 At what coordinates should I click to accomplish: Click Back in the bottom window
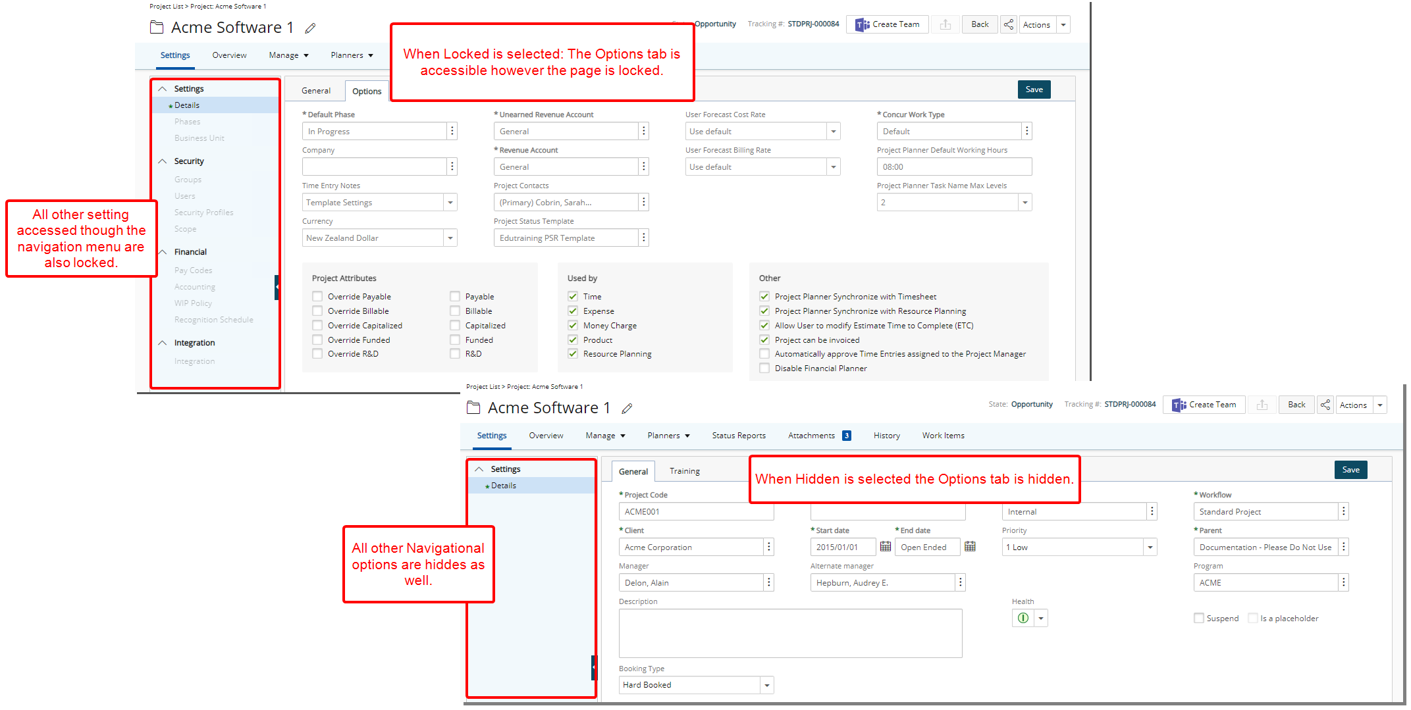coord(1296,405)
